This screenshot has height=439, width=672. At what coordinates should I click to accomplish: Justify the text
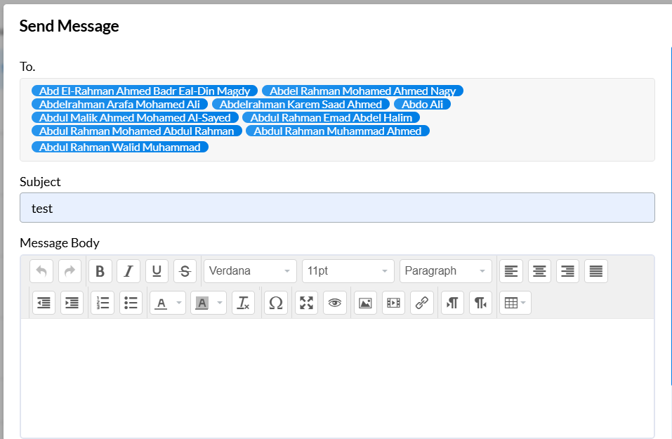click(596, 271)
